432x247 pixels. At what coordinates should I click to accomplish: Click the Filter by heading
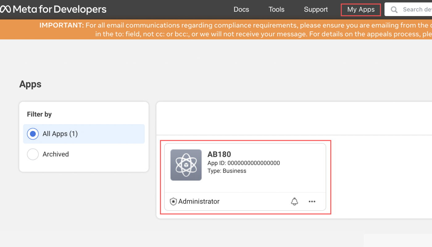39,114
